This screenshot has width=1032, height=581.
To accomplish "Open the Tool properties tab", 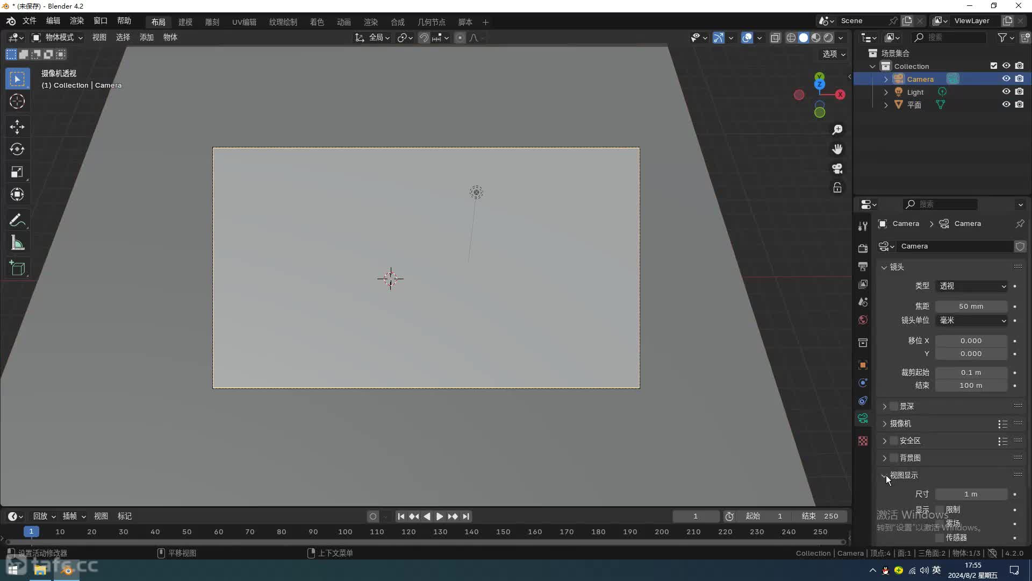I will [863, 226].
